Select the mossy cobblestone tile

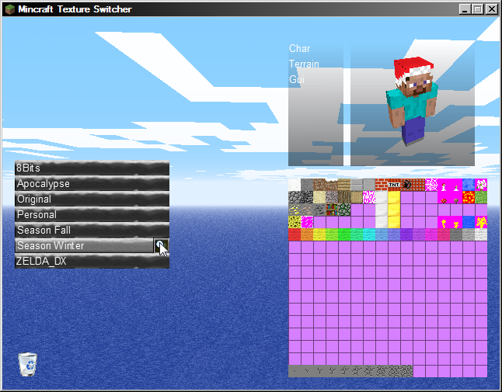[344, 210]
